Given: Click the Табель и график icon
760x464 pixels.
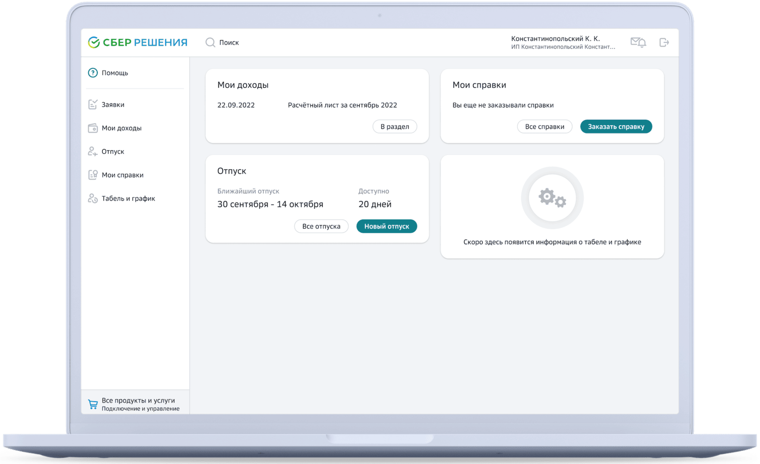Looking at the screenshot, I should (93, 198).
